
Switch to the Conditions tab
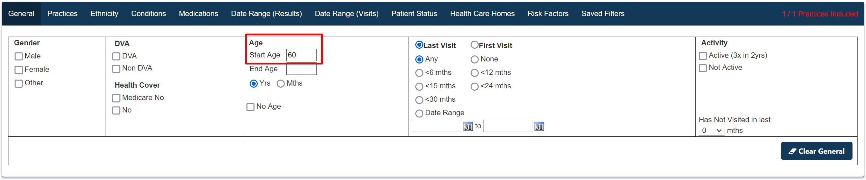(148, 14)
